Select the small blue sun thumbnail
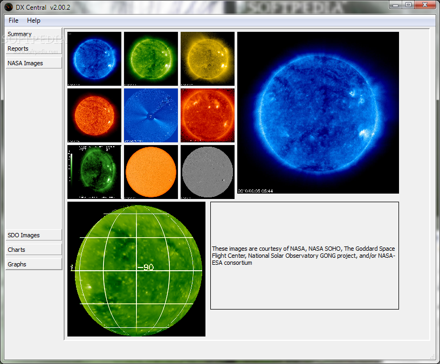This screenshot has width=440, height=364. click(x=94, y=59)
